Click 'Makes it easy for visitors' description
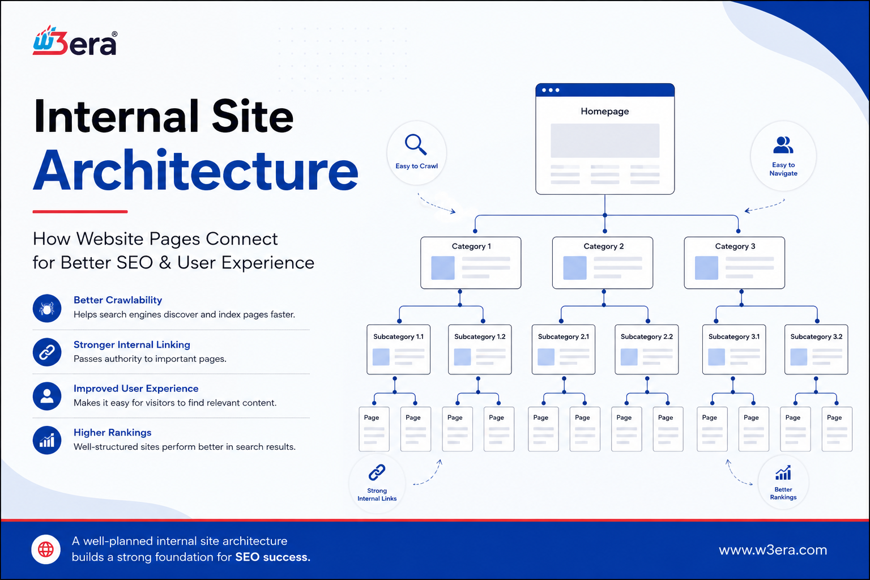 [175, 403]
